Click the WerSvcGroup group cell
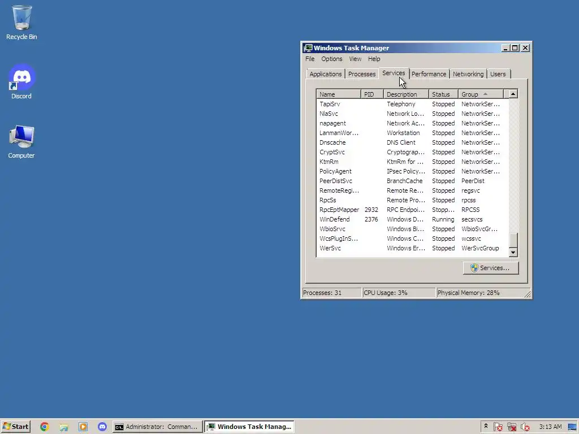 [x=480, y=248]
